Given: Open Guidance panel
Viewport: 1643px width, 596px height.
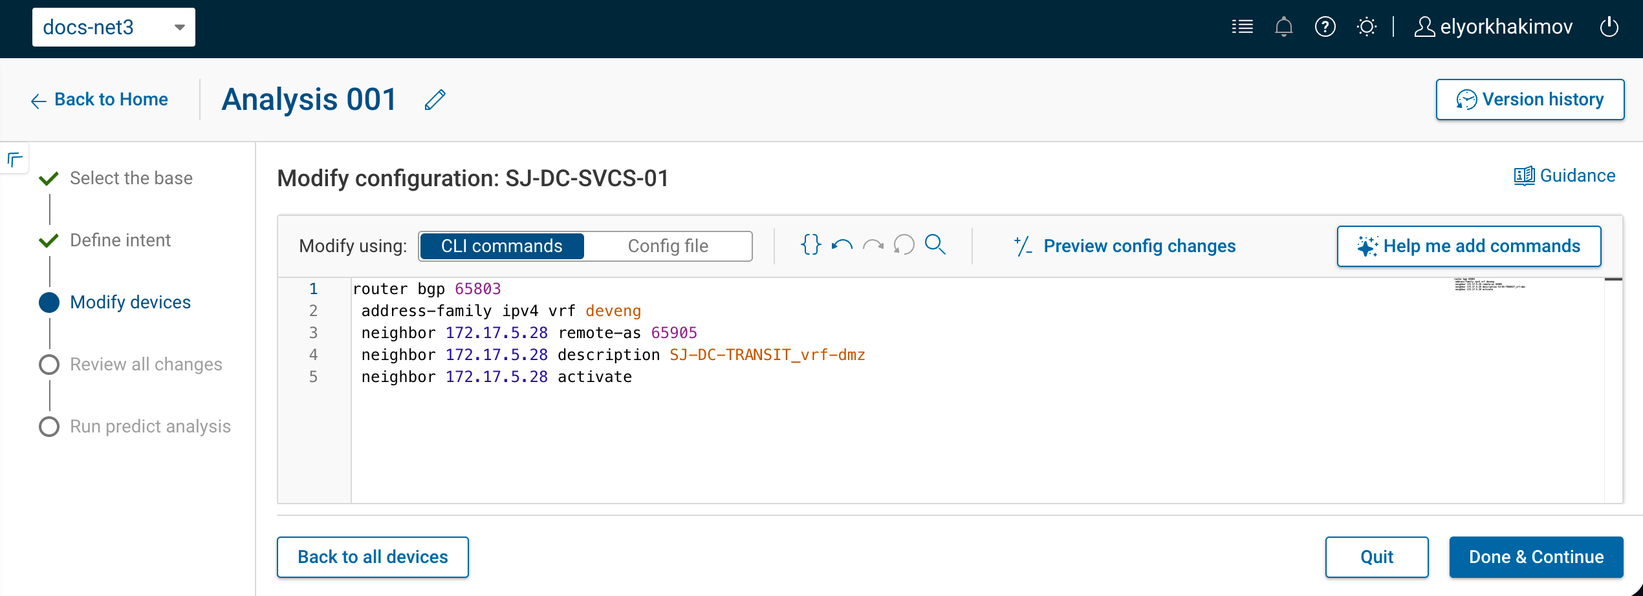Looking at the screenshot, I should 1564,176.
